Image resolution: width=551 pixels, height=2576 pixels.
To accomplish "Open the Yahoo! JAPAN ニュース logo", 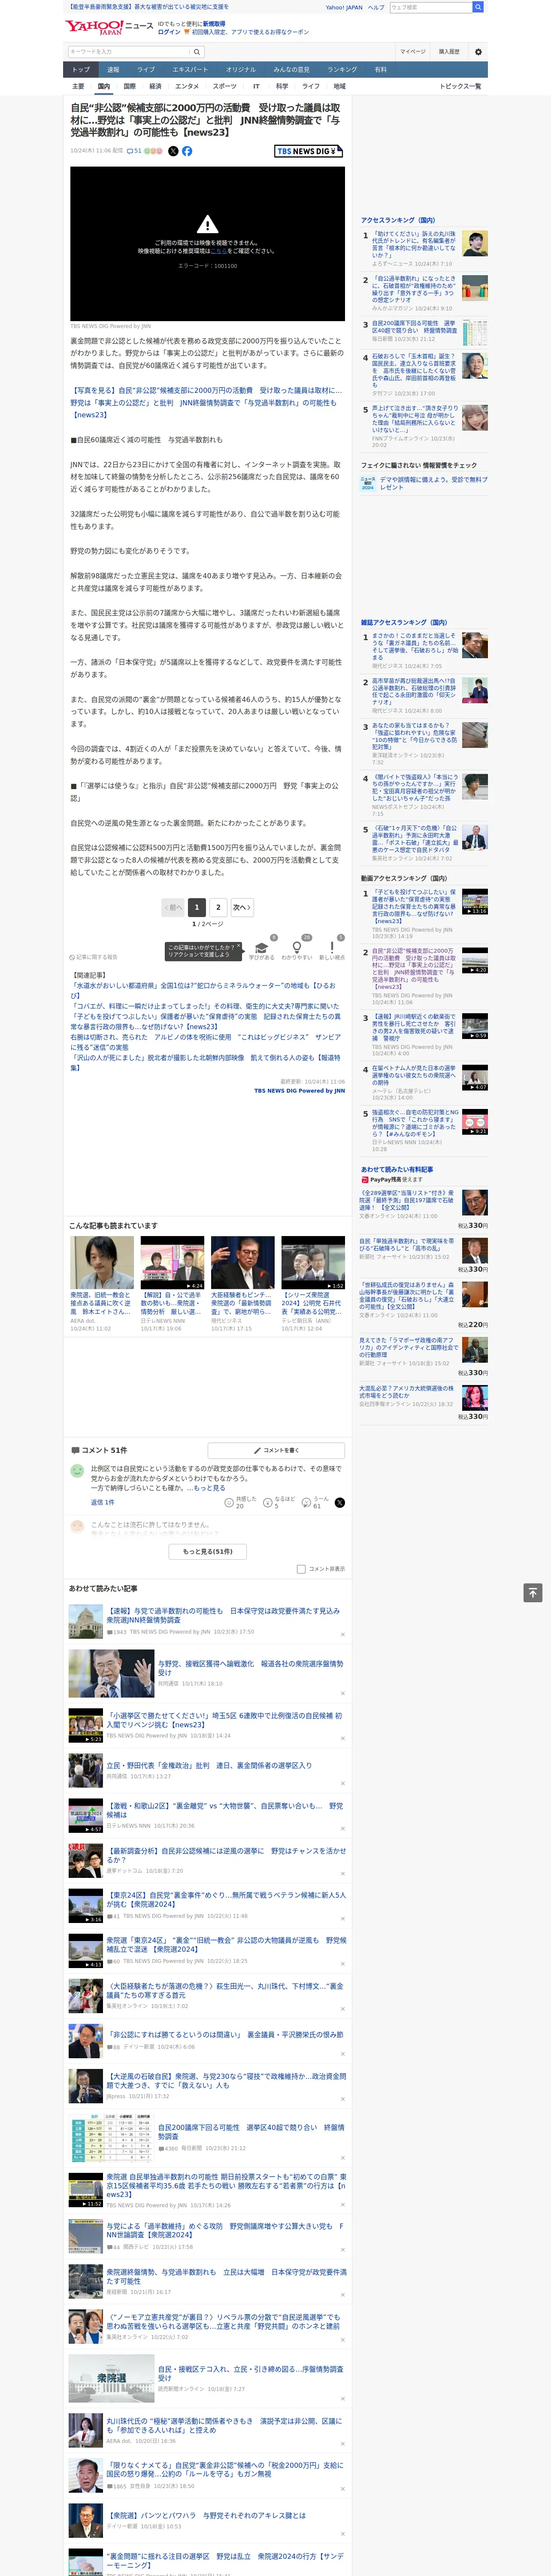I will click(109, 27).
